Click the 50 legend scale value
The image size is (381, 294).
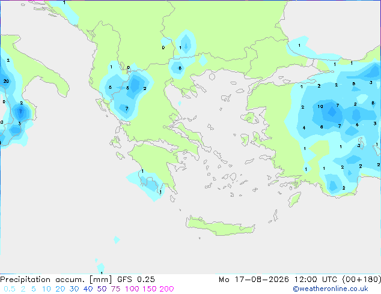click(x=102, y=289)
